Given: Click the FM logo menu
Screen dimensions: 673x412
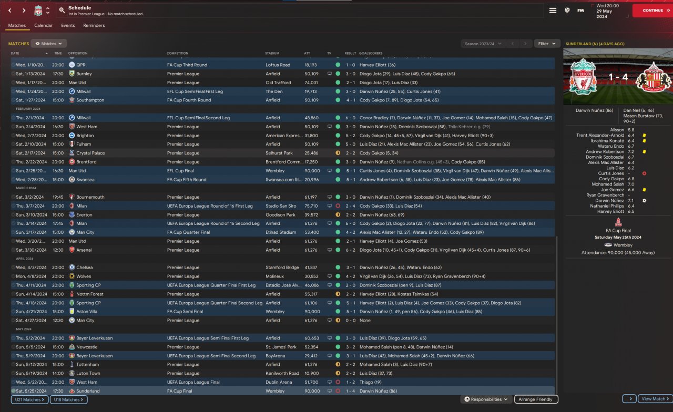Looking at the screenshot, I should 580,11.
